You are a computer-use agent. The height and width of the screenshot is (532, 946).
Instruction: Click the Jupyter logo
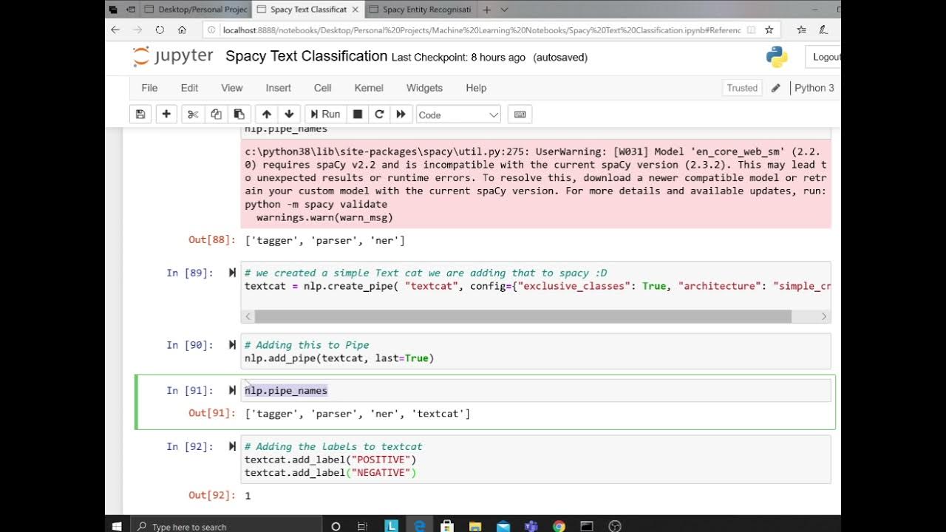pyautogui.click(x=173, y=56)
